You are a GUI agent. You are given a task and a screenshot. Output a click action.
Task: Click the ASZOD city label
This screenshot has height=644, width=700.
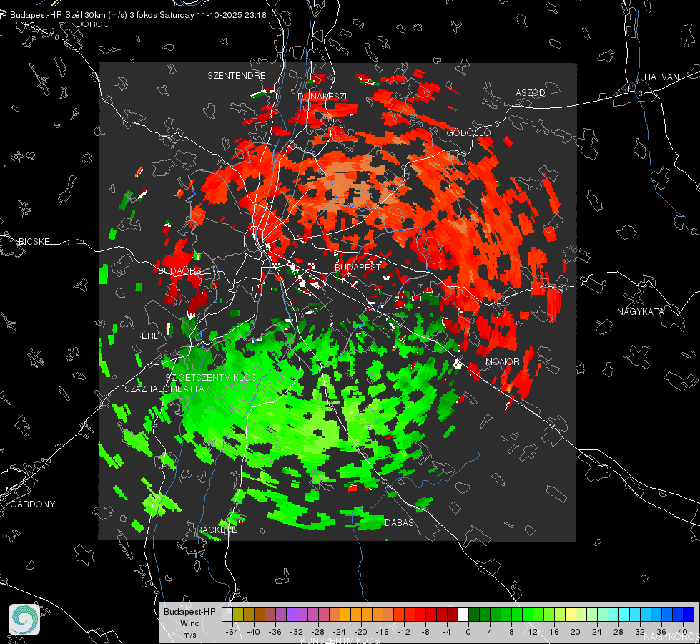[x=531, y=92]
